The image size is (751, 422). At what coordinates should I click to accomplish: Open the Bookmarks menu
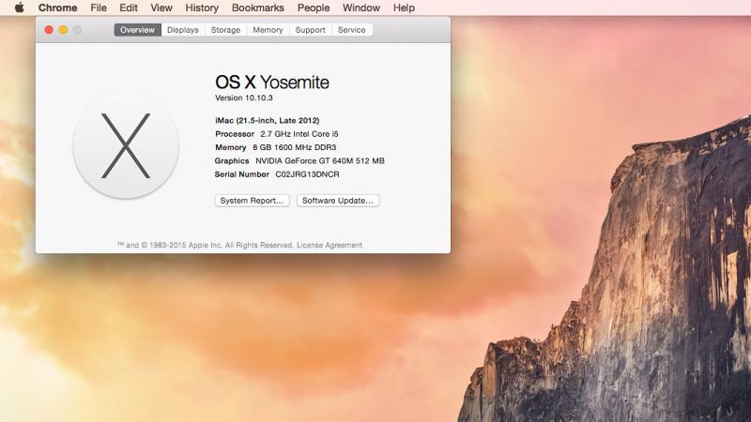(x=257, y=8)
